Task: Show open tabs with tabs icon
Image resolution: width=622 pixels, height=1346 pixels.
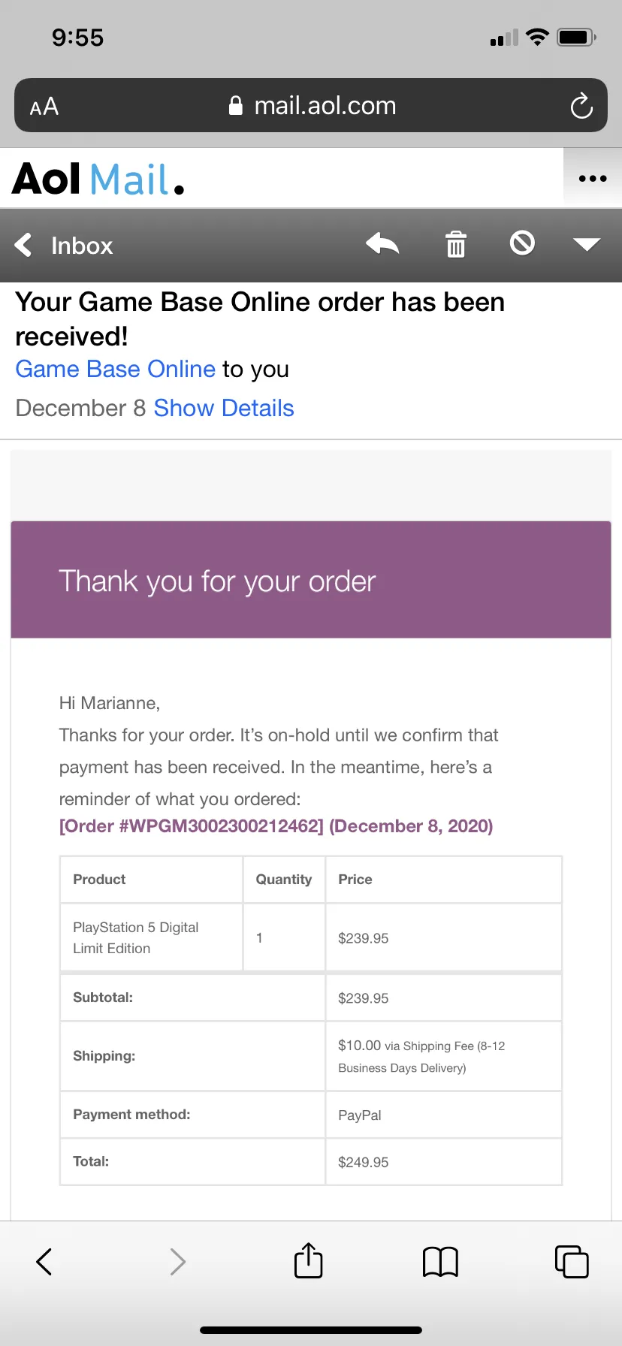Action: (x=572, y=1261)
